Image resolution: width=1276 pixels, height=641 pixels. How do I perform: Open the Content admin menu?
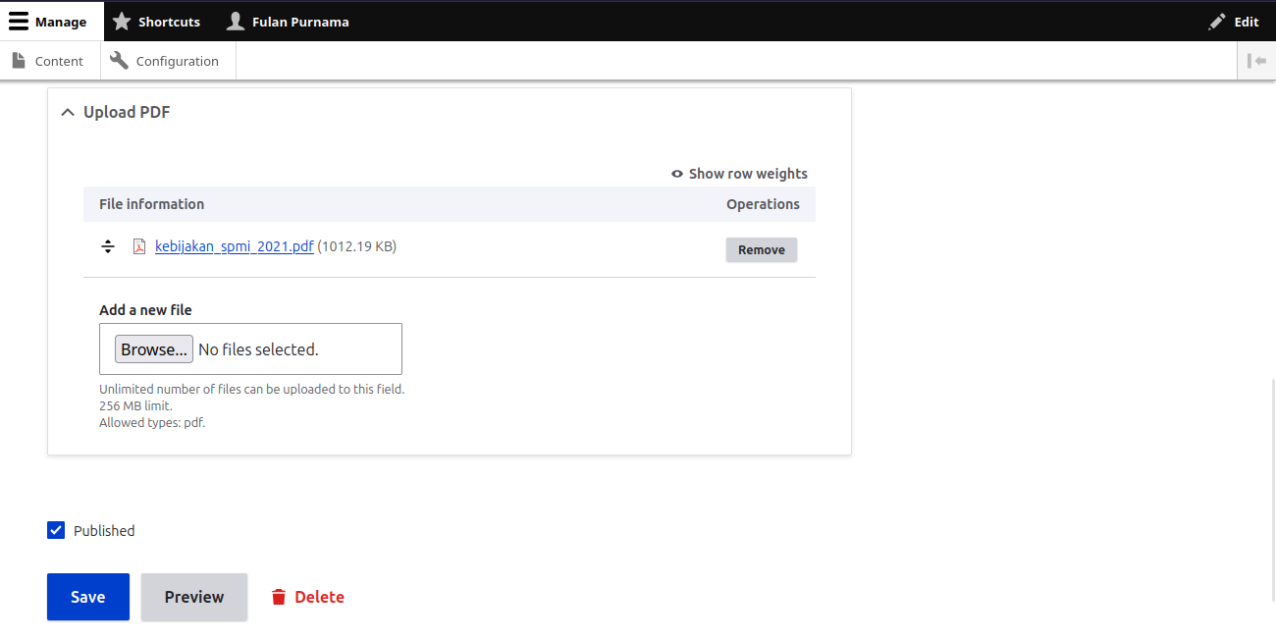48,61
